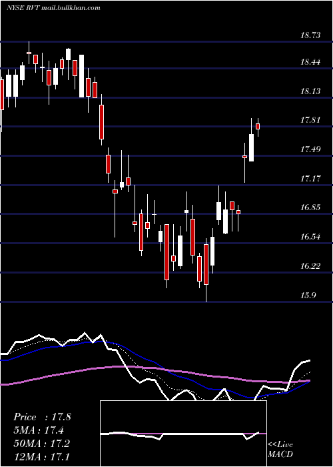Click the 16.85 price level label

click(x=310, y=207)
